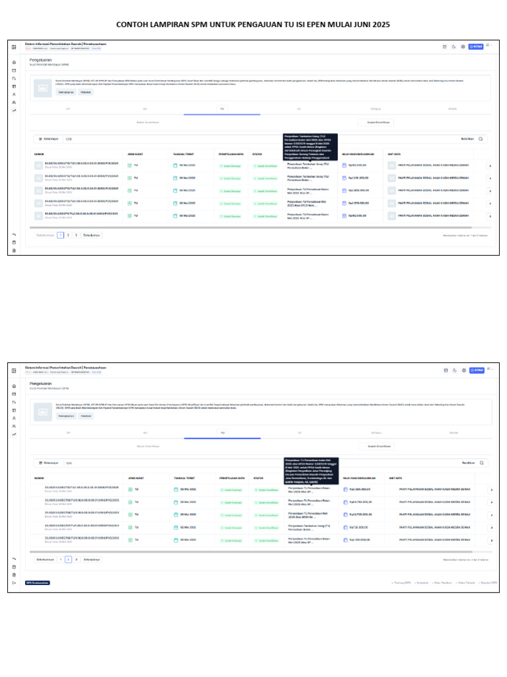Click horizontal table scrollbar in lower screenshot
The height and width of the screenshot is (677, 507).
251,552
